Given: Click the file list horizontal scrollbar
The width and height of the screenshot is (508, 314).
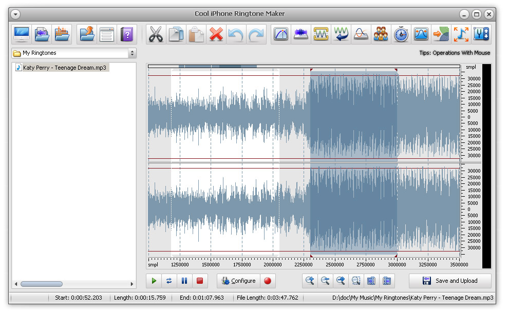Looking at the screenshot, I should click(42, 284).
